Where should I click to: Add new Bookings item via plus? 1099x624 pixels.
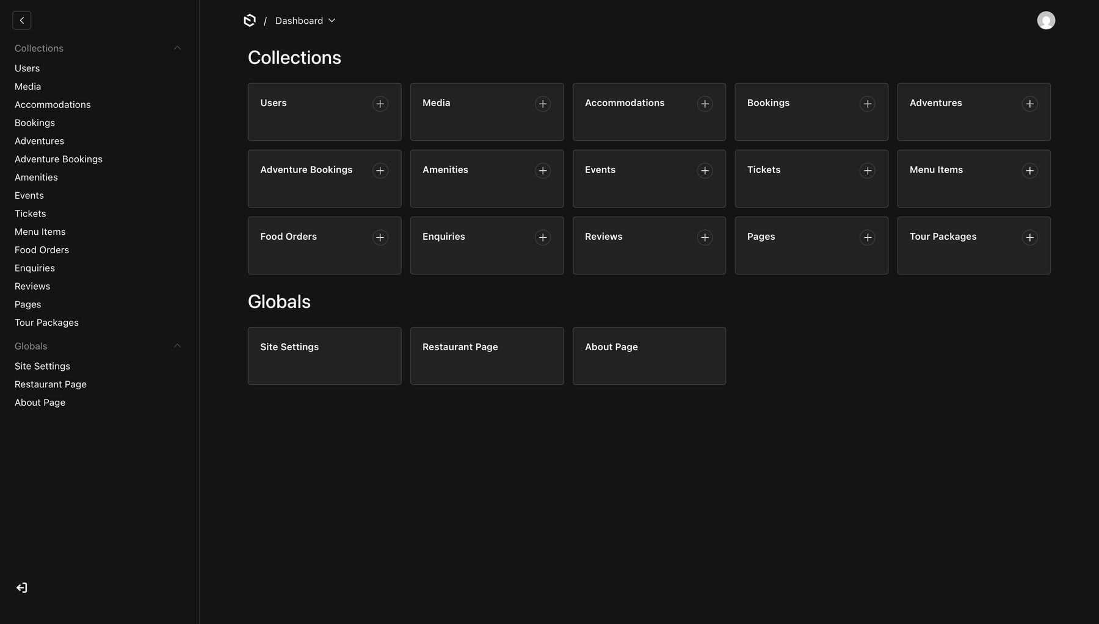868,104
